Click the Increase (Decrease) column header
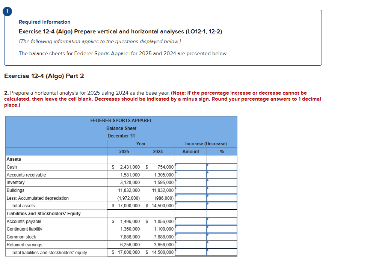Screen dimensions: 376x273 point(205,143)
